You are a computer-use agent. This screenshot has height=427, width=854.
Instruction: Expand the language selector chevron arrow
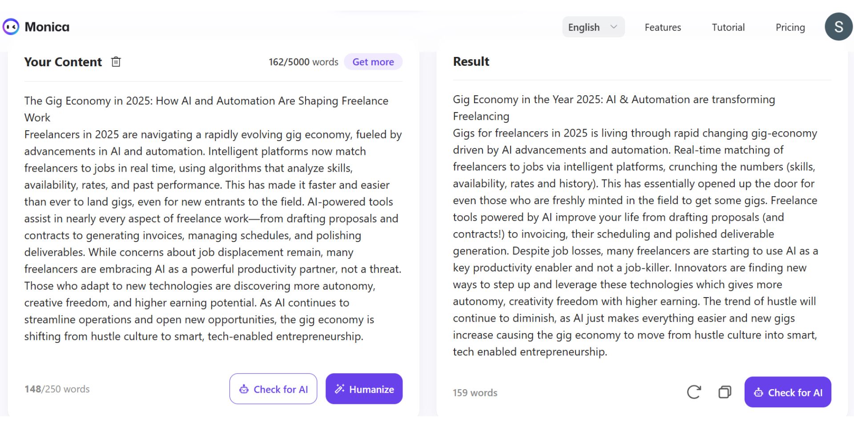pyautogui.click(x=614, y=27)
